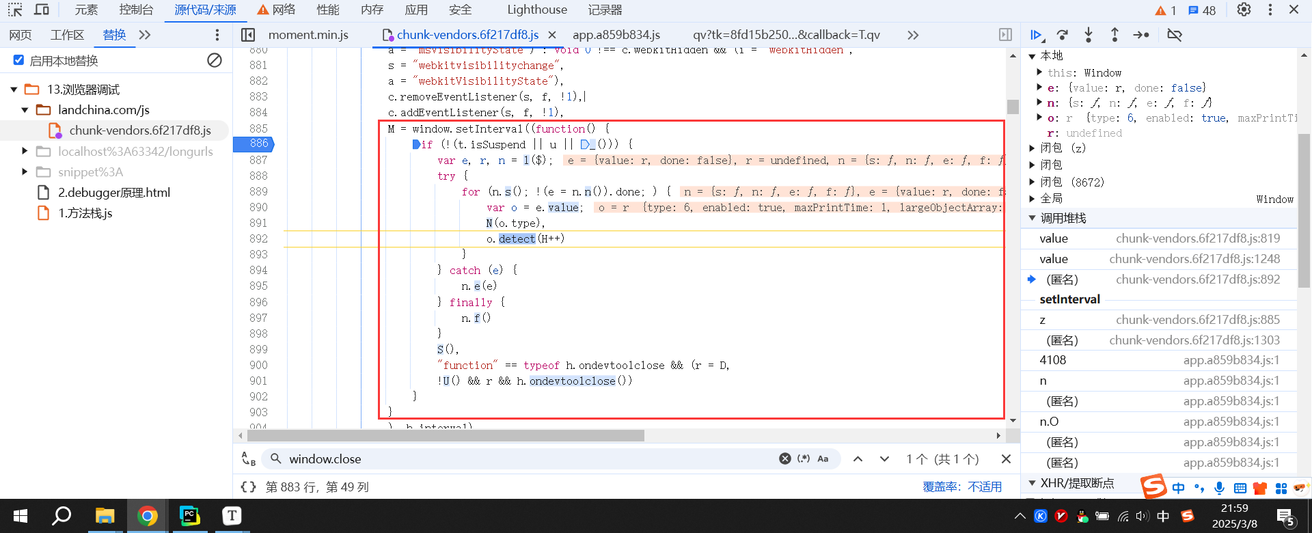
Task: Toggle regular expression search option
Action: point(804,459)
